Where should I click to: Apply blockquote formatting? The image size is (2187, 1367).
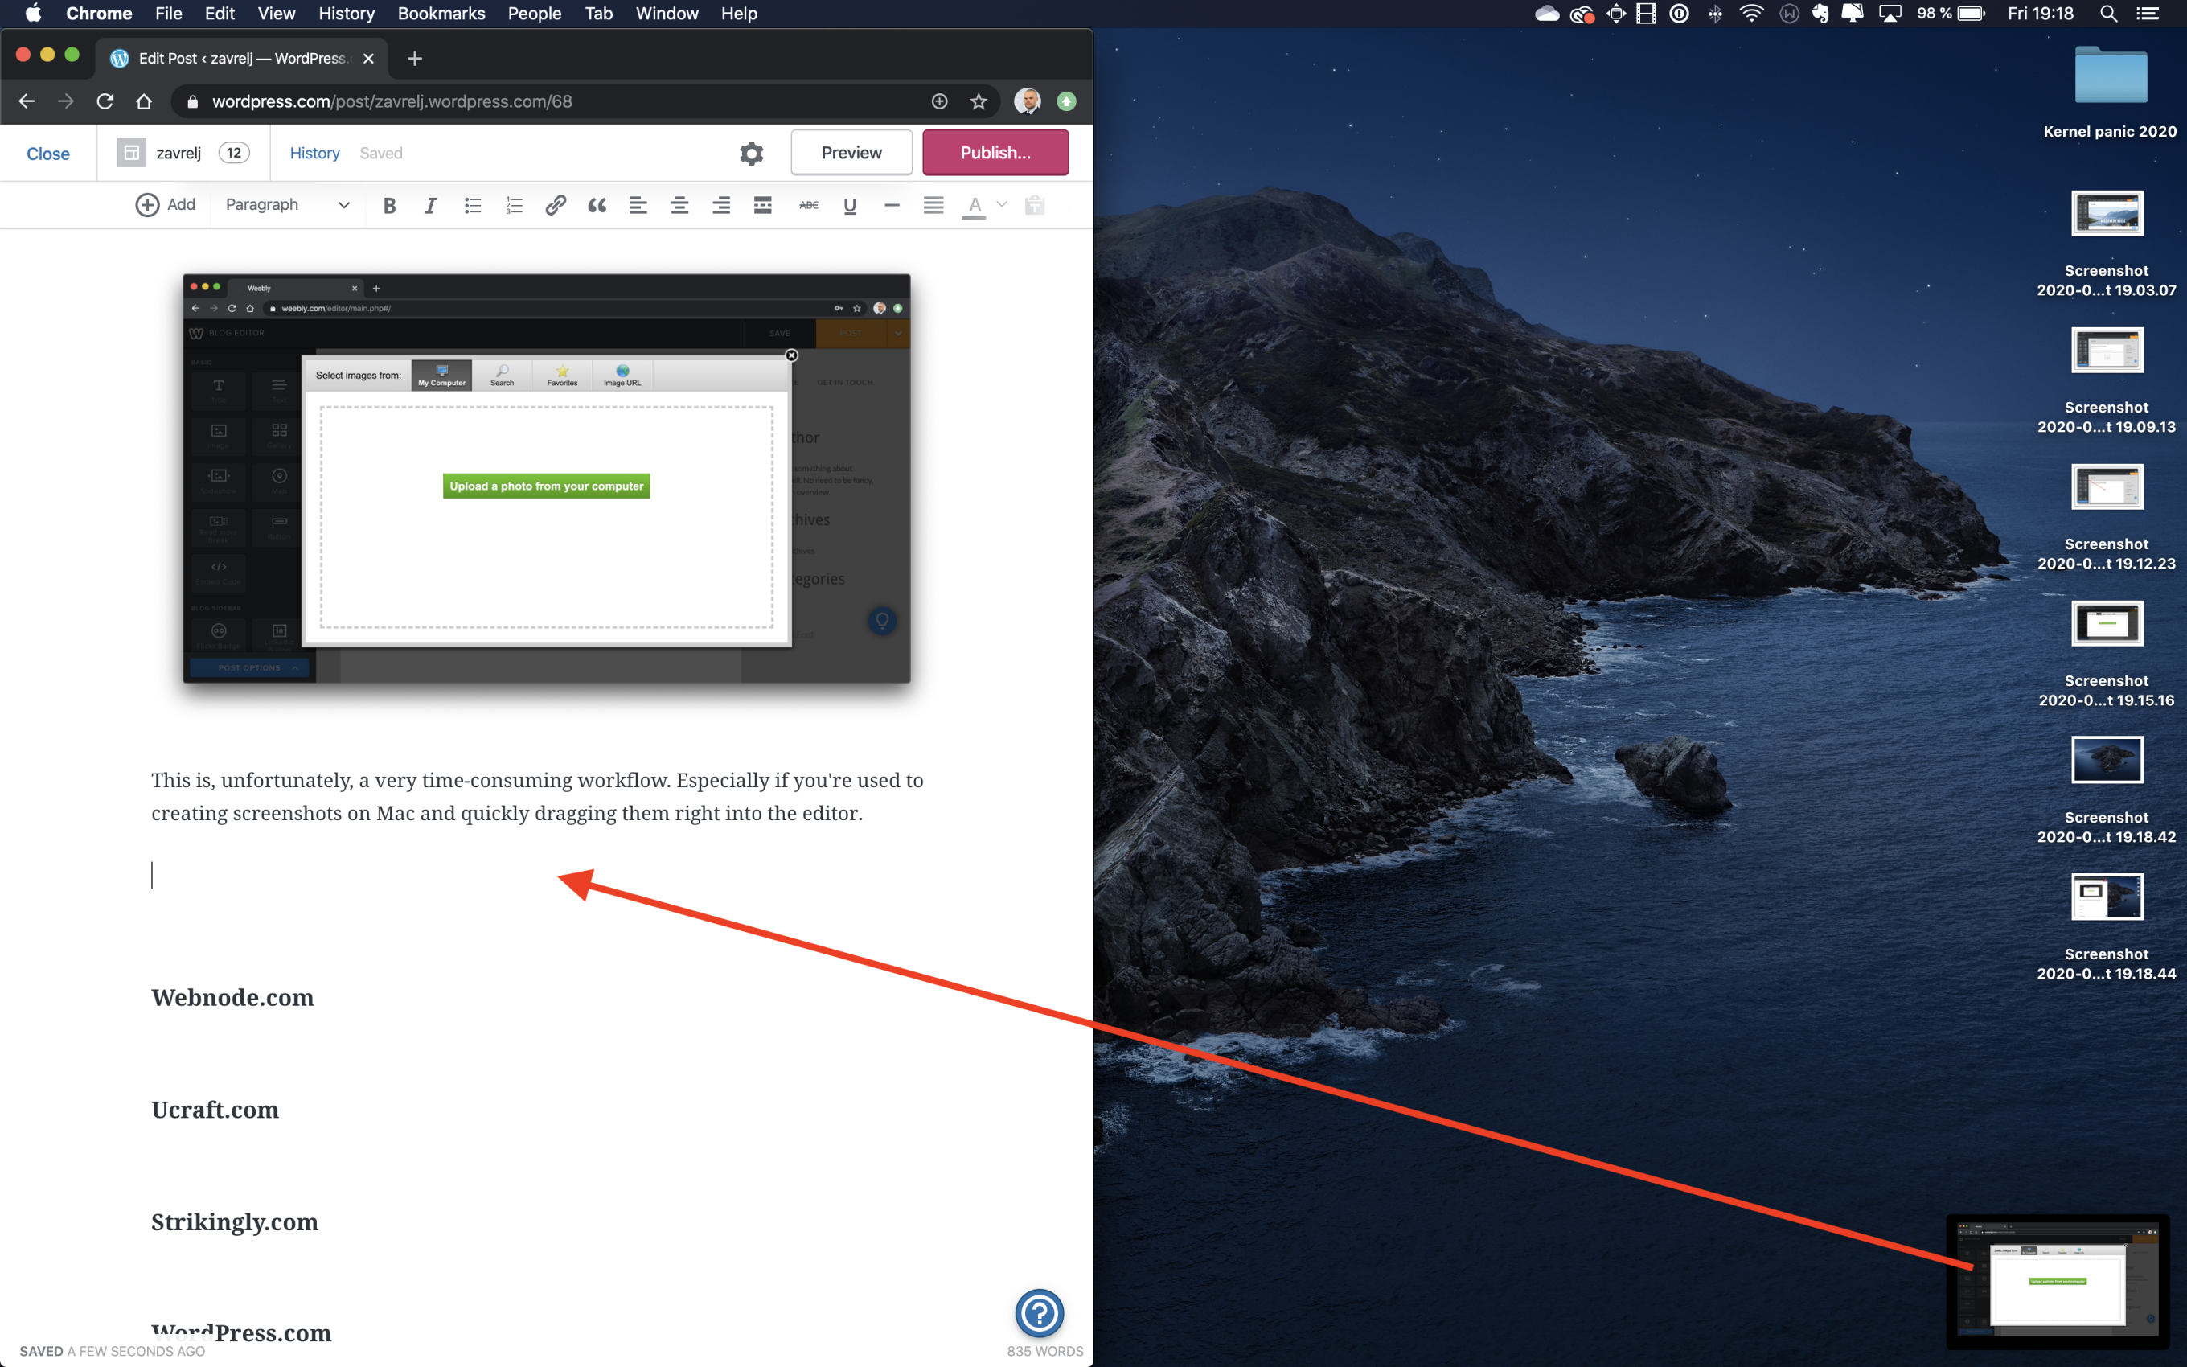tap(597, 205)
